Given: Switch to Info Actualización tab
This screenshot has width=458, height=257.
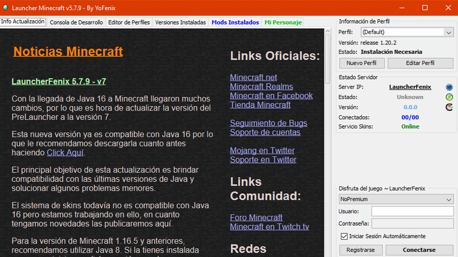Looking at the screenshot, I should tap(23, 21).
